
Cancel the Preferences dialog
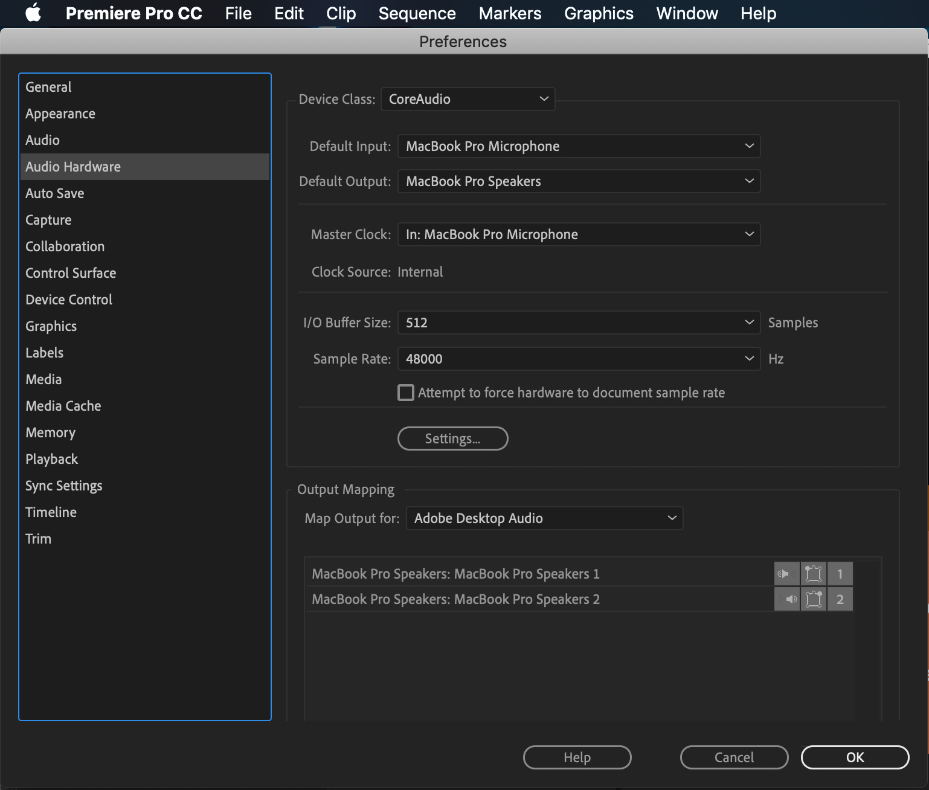point(734,757)
